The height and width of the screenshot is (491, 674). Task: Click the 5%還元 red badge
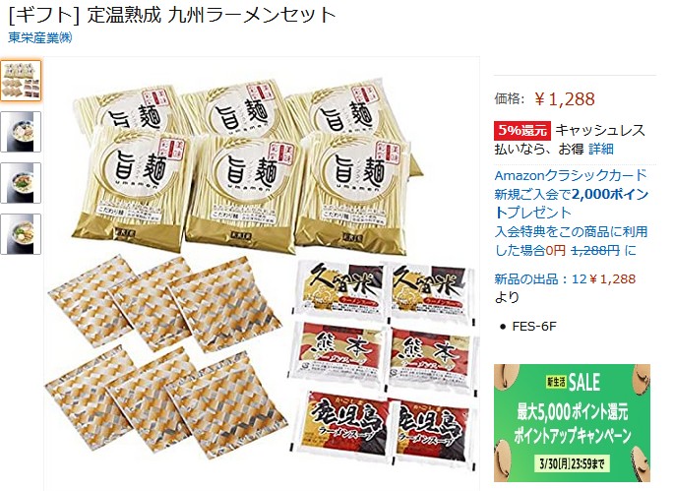point(522,130)
